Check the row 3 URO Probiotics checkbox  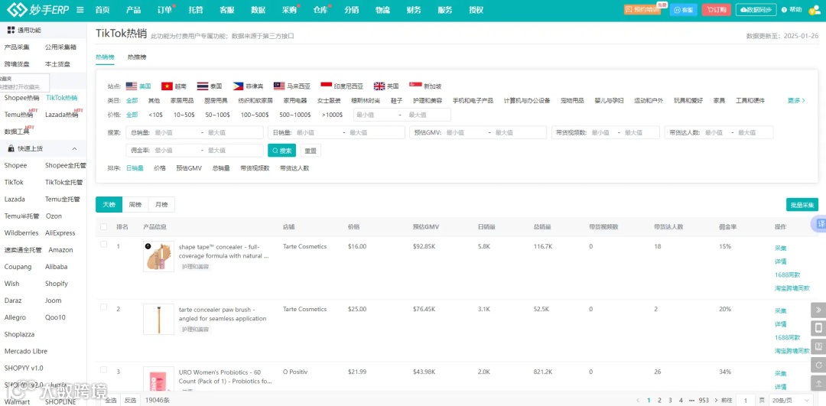tap(104, 369)
